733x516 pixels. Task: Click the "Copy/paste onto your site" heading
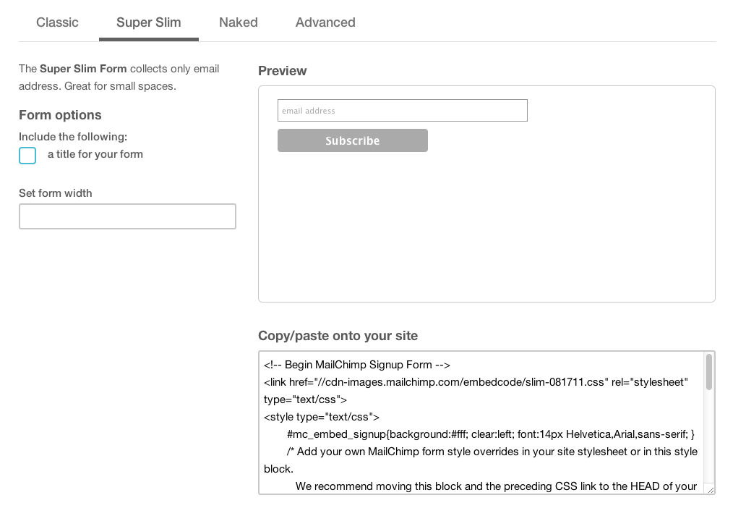338,336
